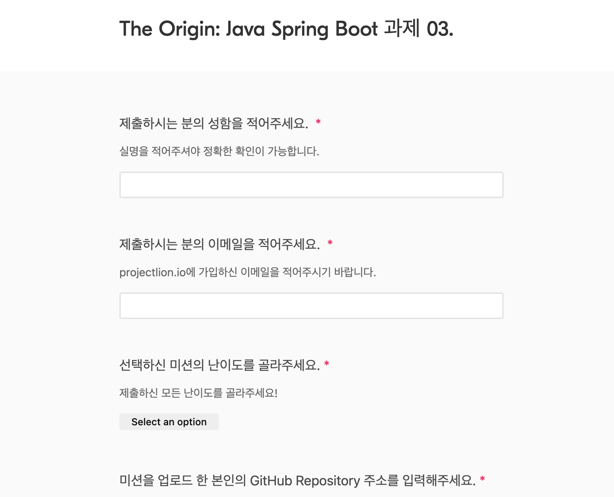This screenshot has width=614, height=497.
Task: Click the words "Spring Boot" in the heading
Action: click(x=325, y=29)
